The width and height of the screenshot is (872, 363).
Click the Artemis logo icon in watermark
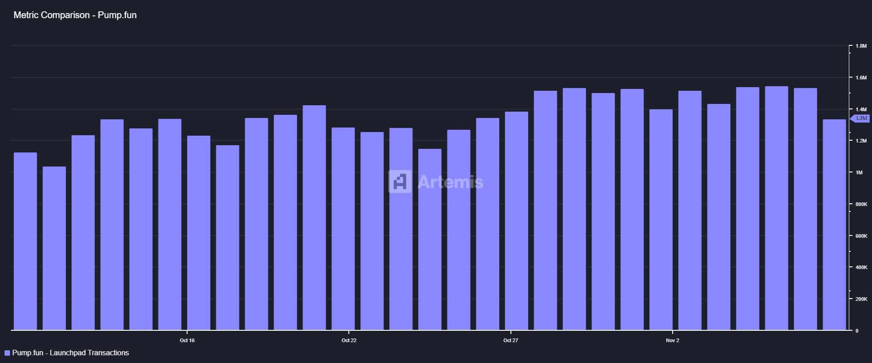[x=400, y=181]
